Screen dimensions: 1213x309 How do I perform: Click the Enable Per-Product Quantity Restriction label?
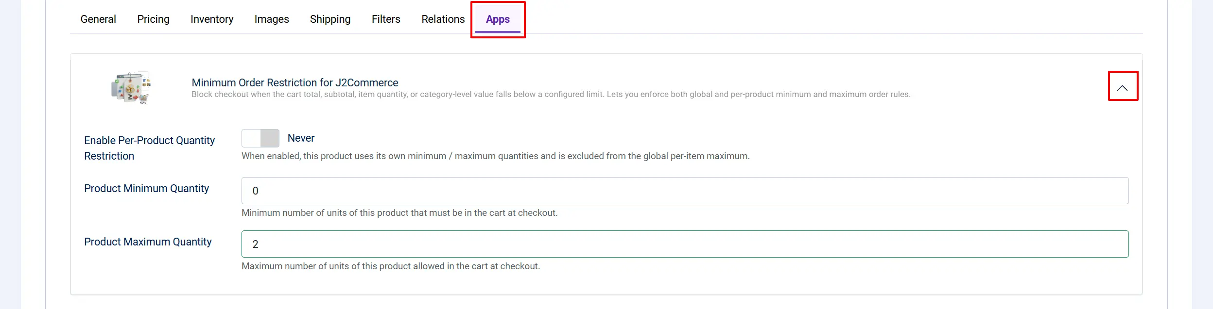(x=149, y=148)
